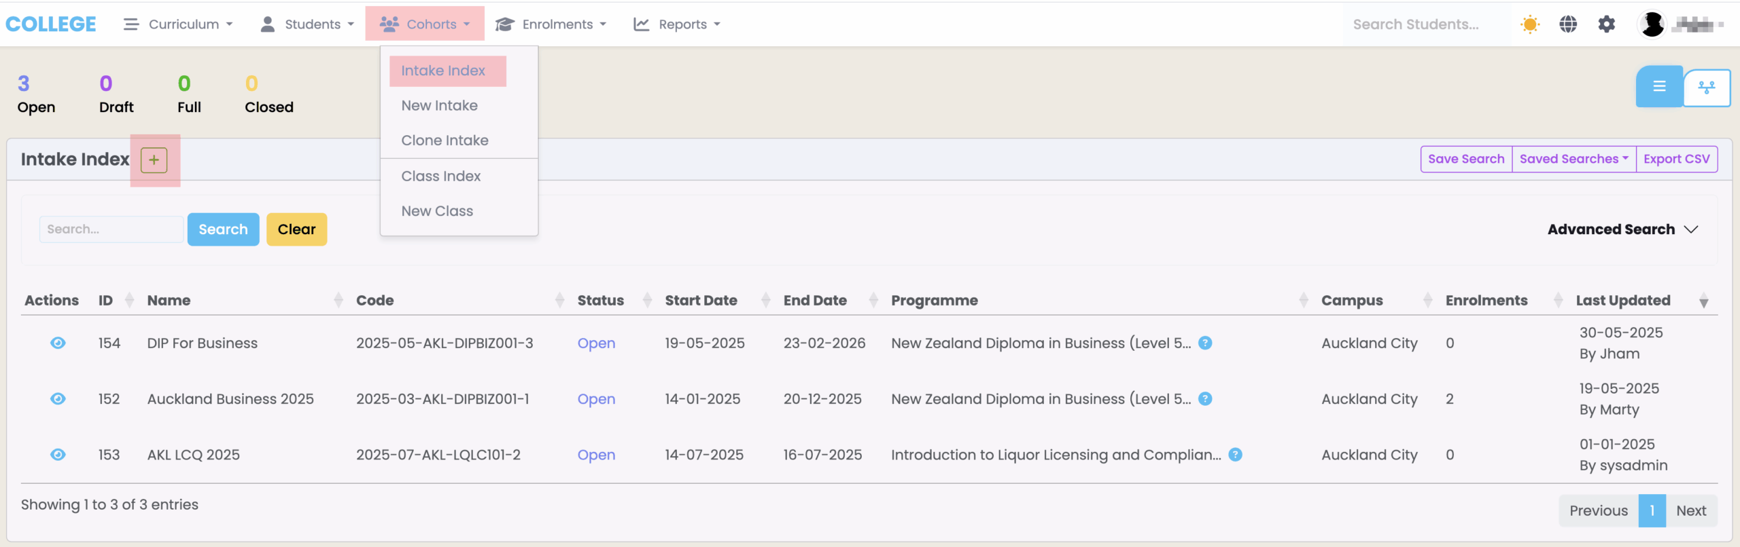1740x547 pixels.
Task: Open the Enrolments menu
Action: [551, 24]
